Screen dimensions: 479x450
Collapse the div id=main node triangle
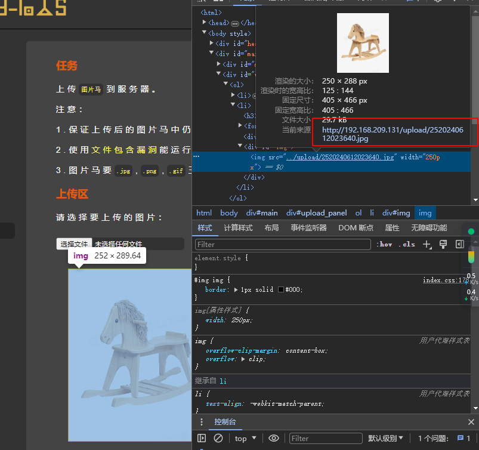[x=211, y=53]
